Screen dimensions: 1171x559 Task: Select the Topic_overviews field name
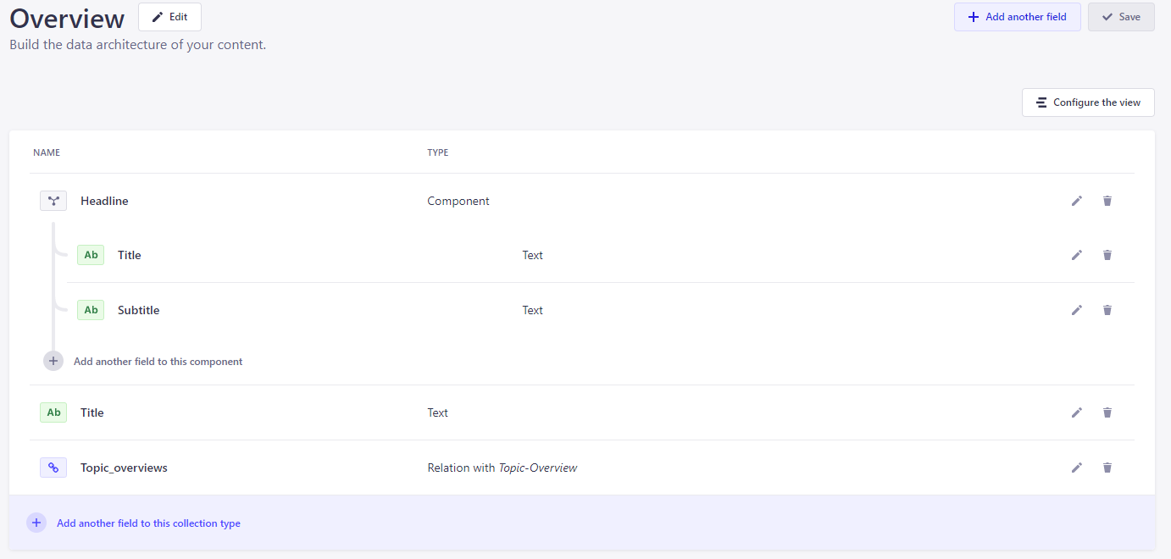(x=124, y=468)
